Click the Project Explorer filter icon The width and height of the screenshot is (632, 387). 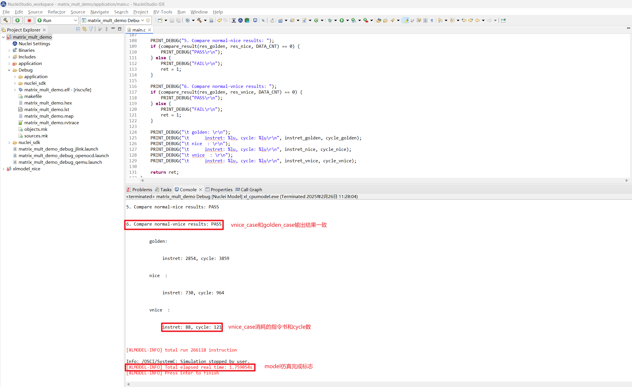pos(91,29)
